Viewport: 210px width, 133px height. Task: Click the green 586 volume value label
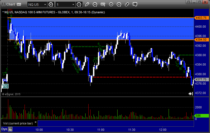point(201,116)
